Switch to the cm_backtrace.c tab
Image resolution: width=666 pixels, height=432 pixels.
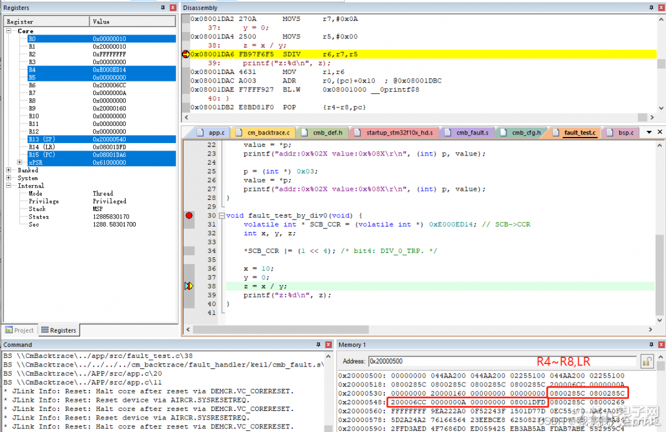coord(263,133)
